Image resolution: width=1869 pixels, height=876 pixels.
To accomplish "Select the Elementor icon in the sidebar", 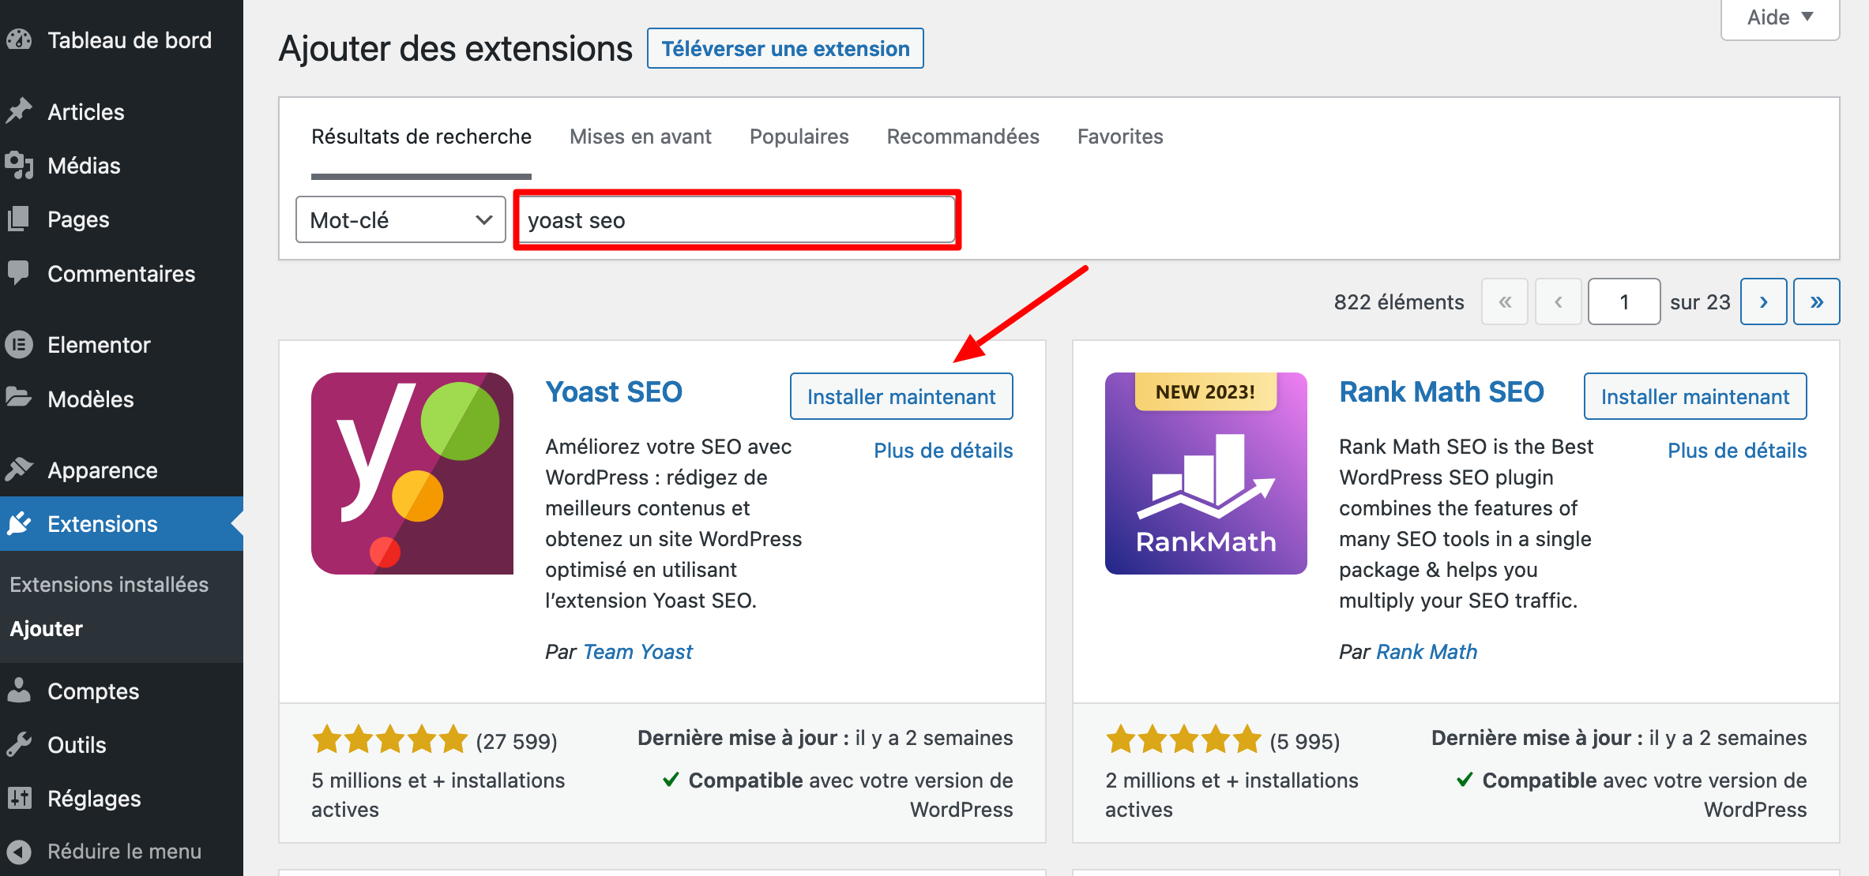I will pos(21,344).
